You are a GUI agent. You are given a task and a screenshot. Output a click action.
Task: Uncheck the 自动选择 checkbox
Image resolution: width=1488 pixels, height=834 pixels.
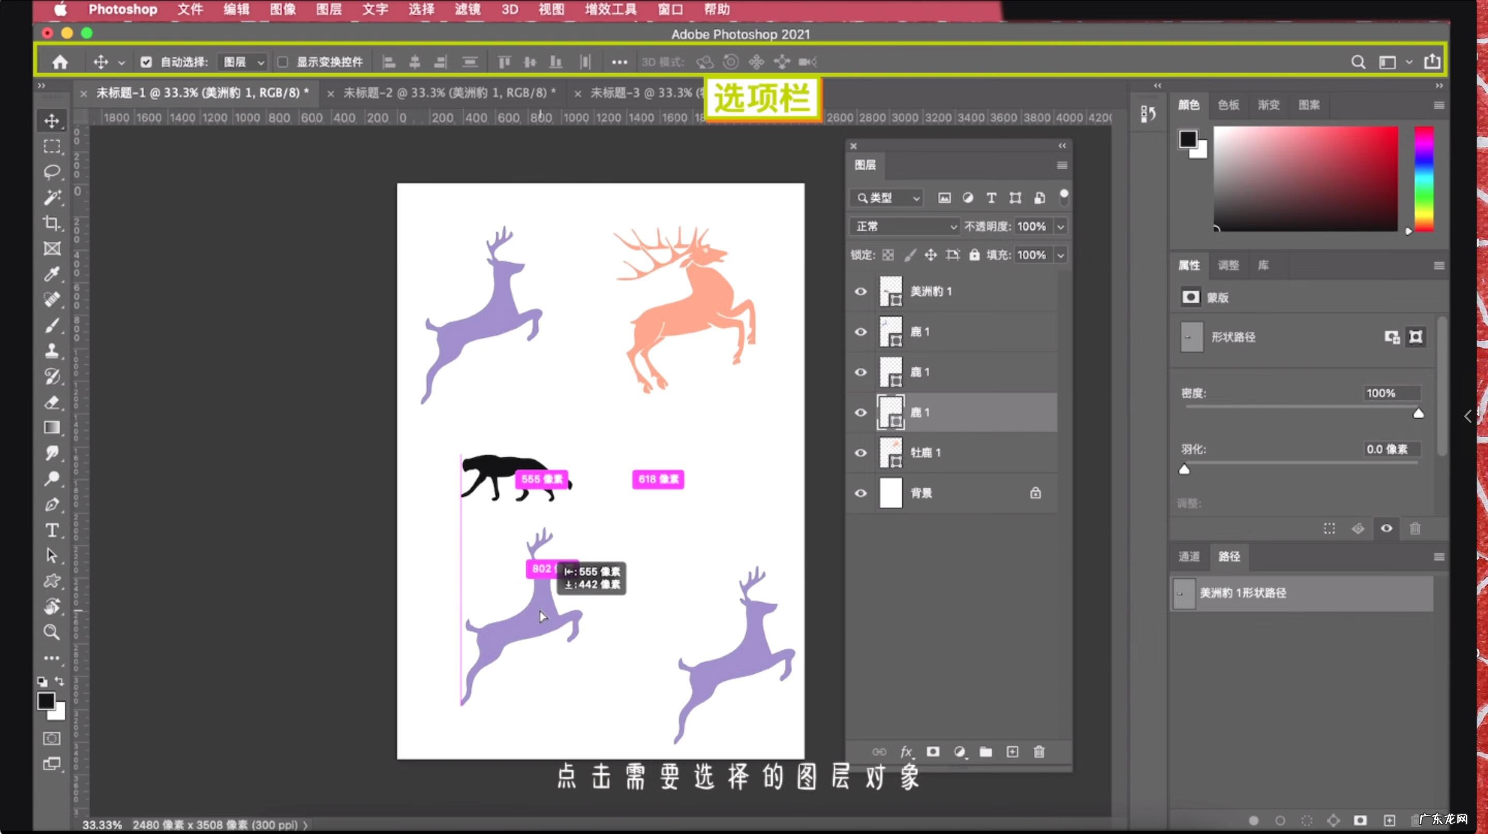(146, 62)
